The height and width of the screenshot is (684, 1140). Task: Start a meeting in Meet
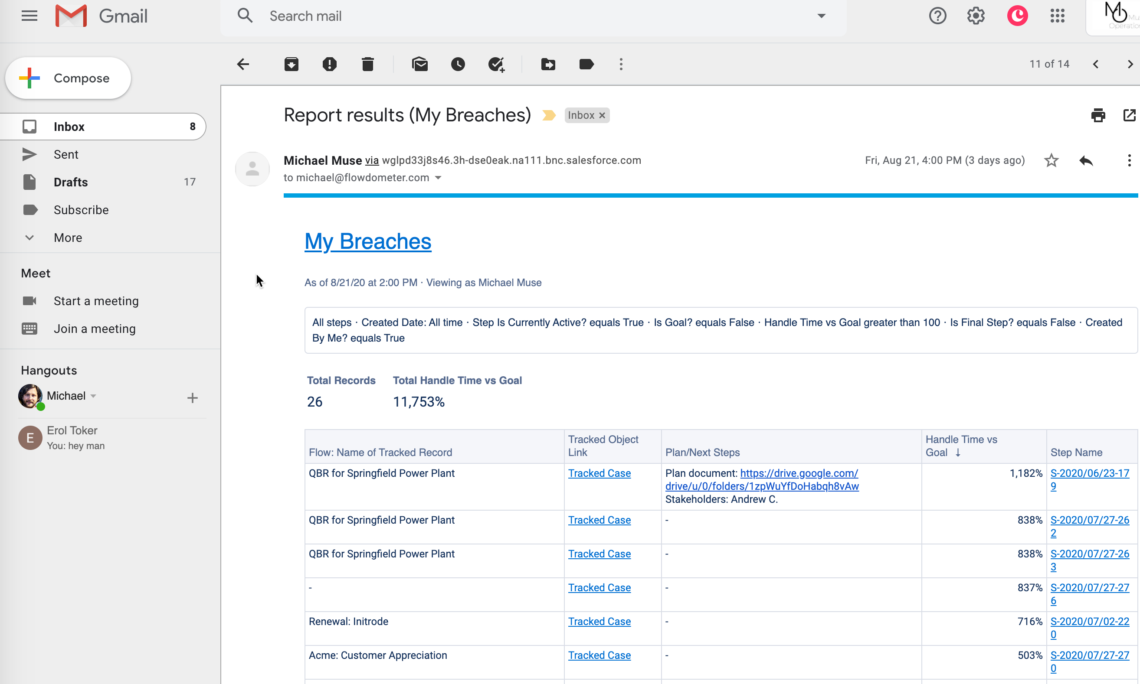[x=96, y=301]
